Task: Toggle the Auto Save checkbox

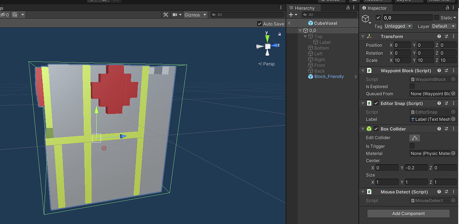Action: pos(260,24)
